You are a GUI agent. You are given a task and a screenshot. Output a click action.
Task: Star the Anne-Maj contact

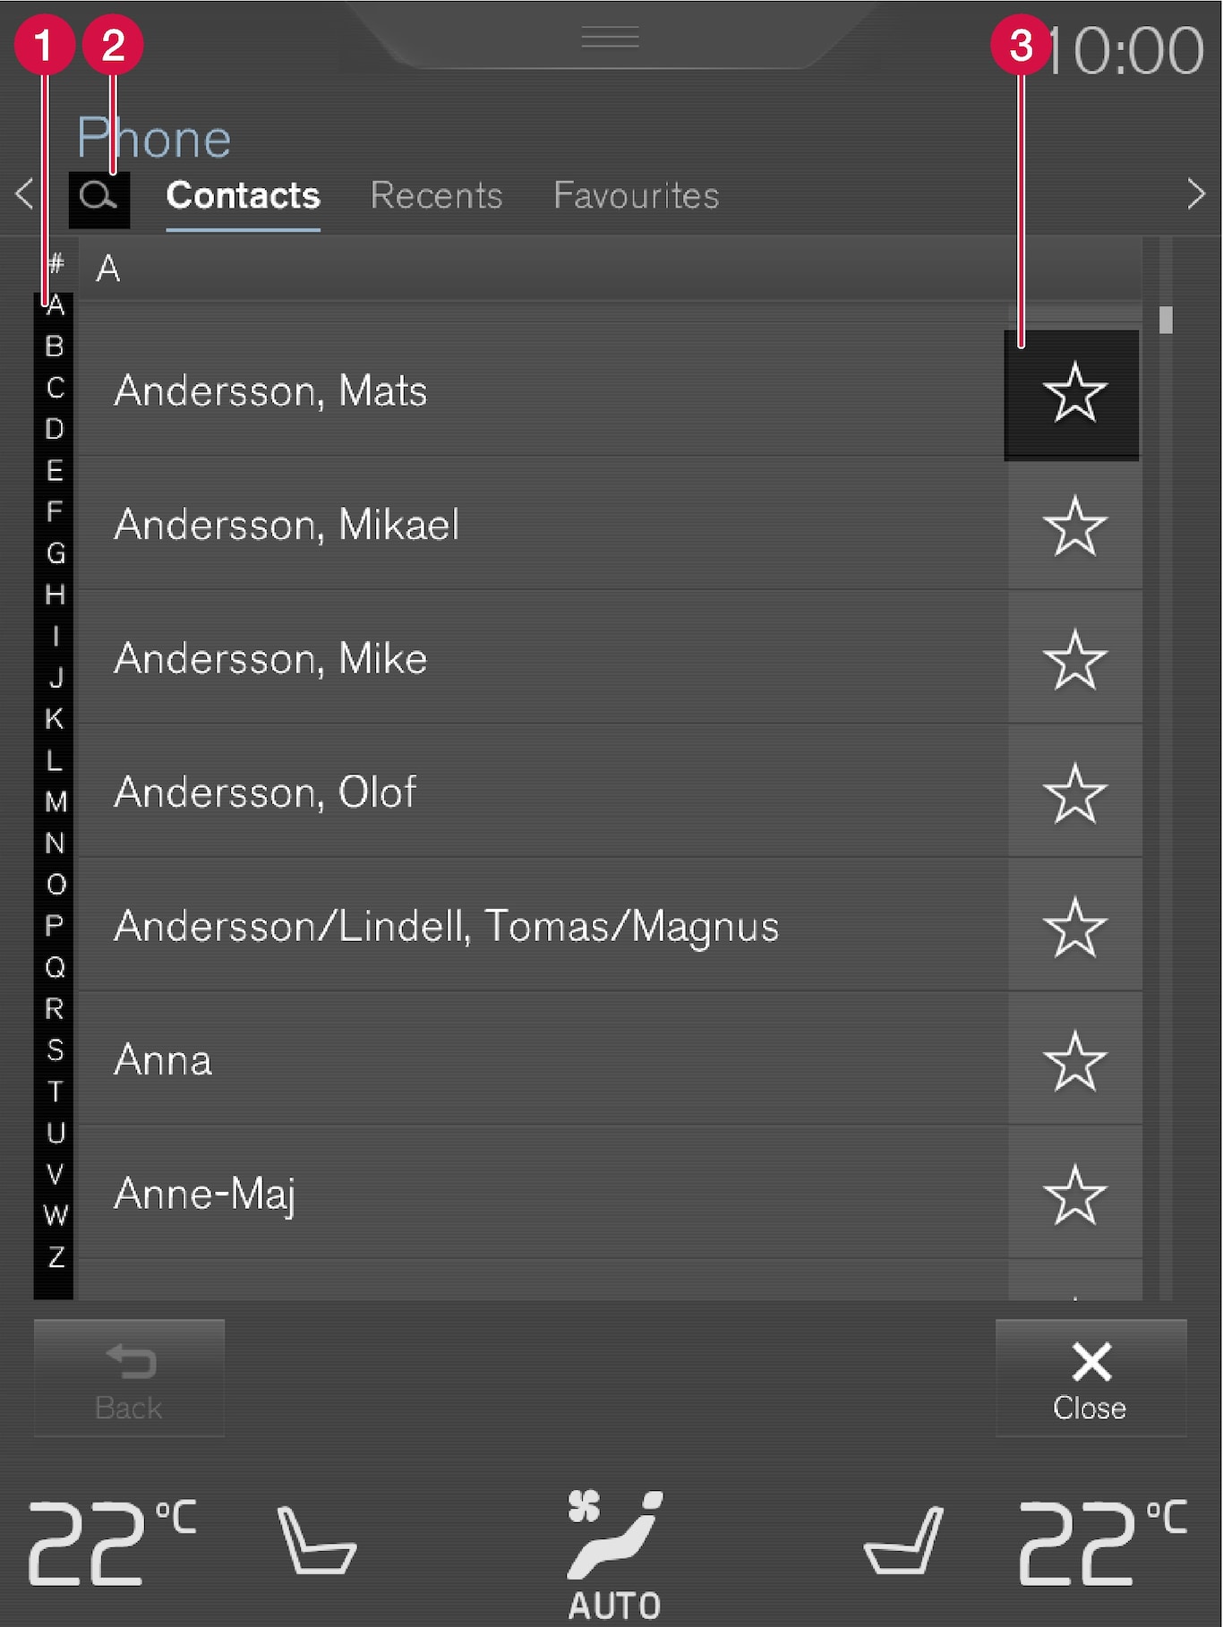(x=1073, y=1195)
